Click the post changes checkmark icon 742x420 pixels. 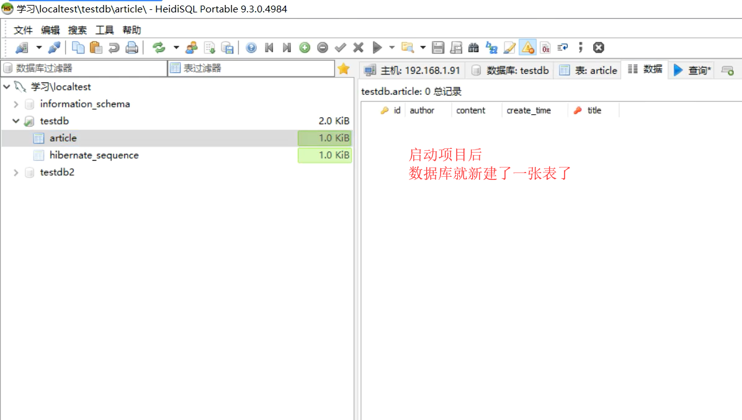coord(341,48)
